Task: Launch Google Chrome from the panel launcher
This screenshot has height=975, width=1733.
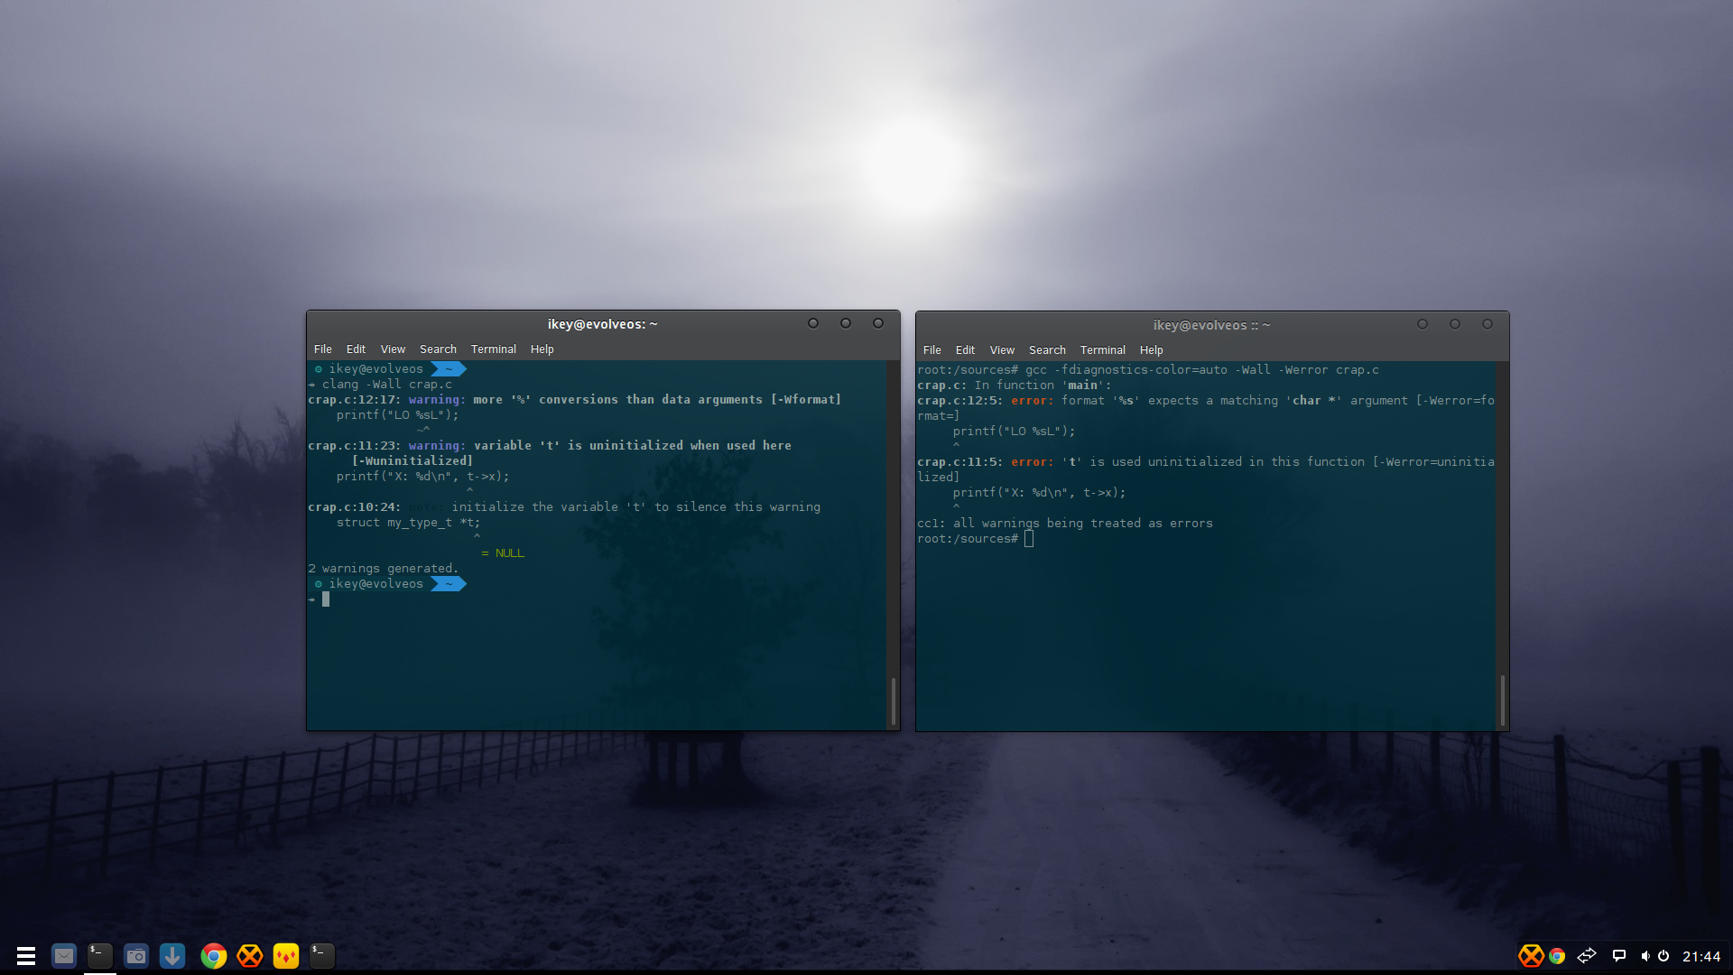Action: click(214, 955)
